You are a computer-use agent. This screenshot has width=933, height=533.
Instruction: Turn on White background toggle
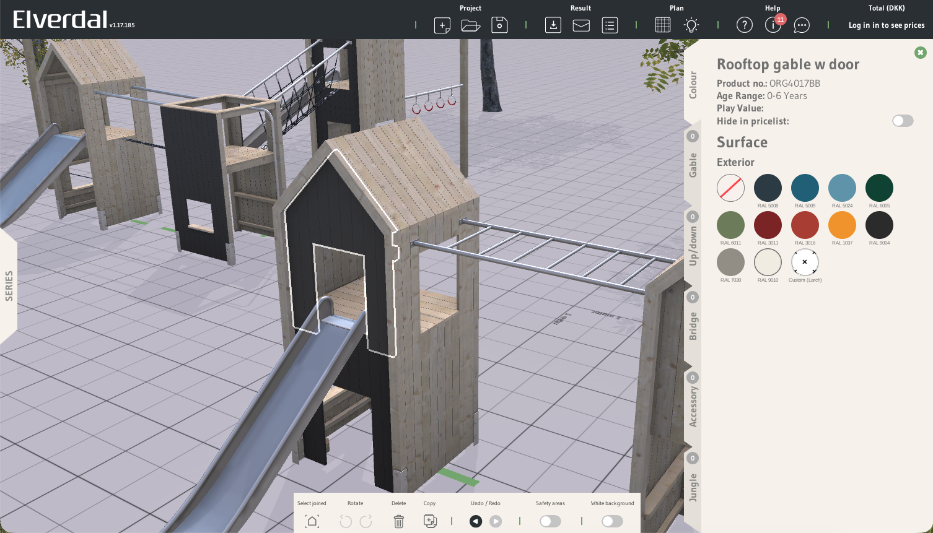[612, 521]
